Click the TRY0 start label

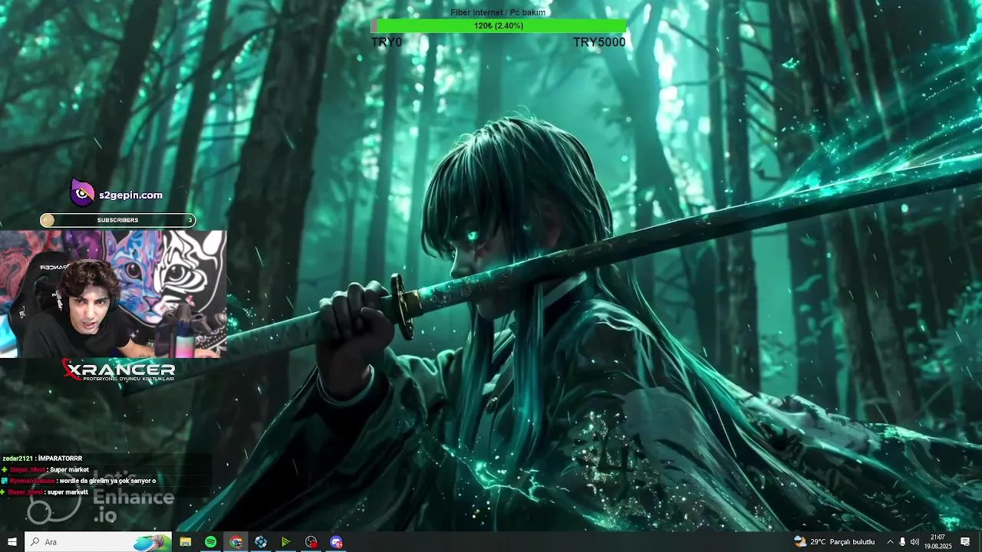pyautogui.click(x=386, y=42)
